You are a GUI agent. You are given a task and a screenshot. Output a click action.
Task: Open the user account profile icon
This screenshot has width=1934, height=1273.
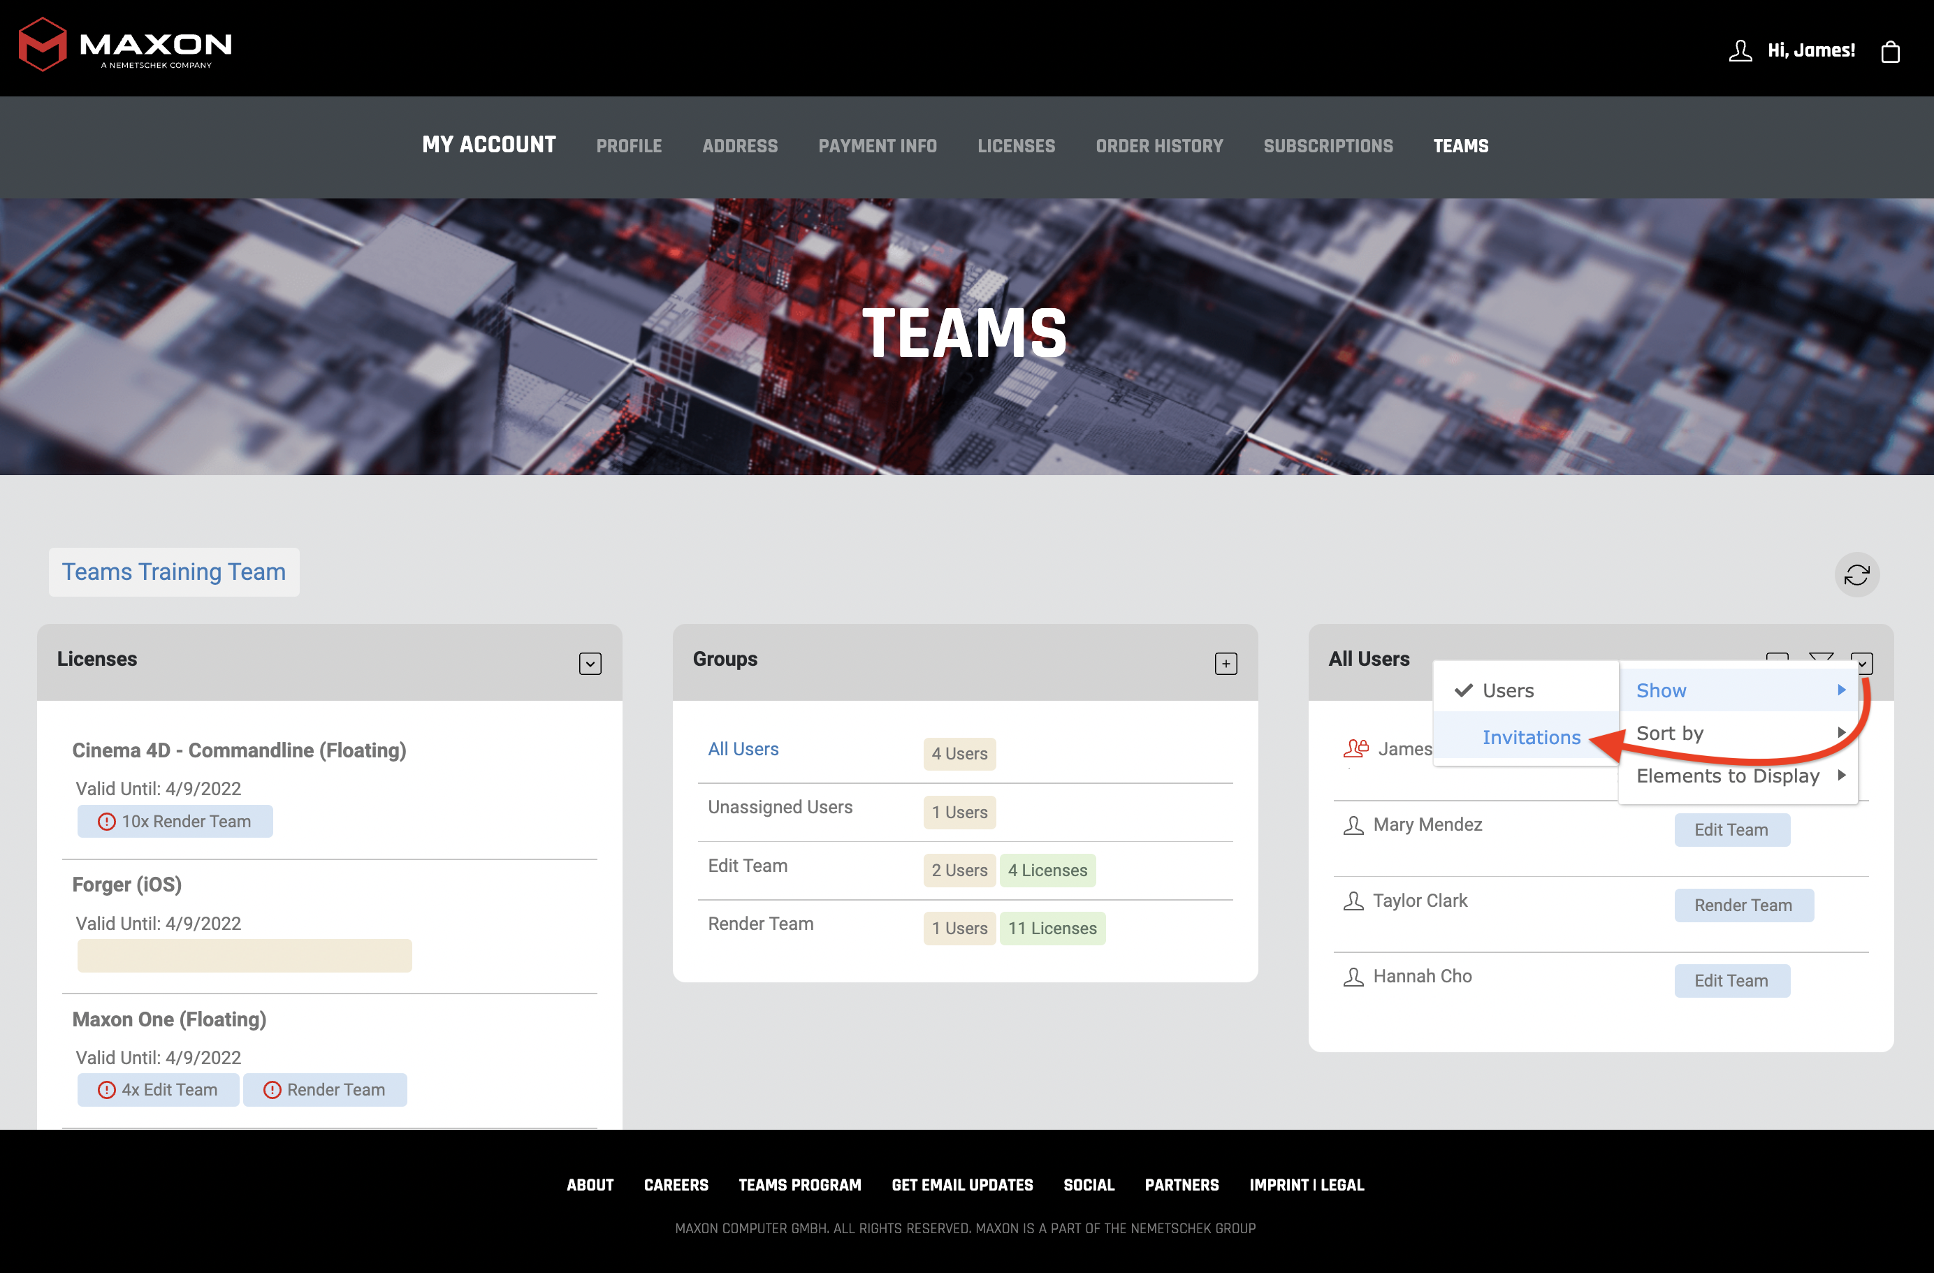[1740, 50]
